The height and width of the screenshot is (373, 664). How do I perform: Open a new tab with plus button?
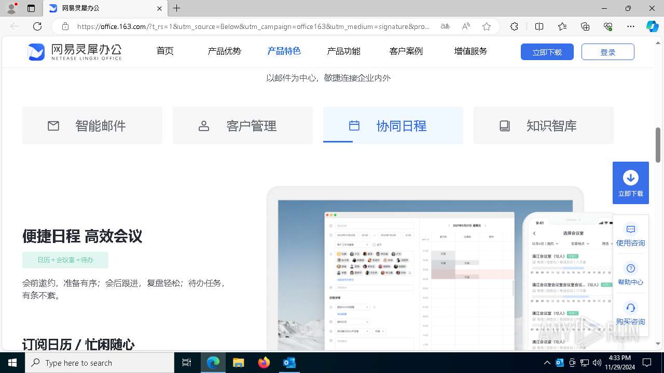coord(177,8)
